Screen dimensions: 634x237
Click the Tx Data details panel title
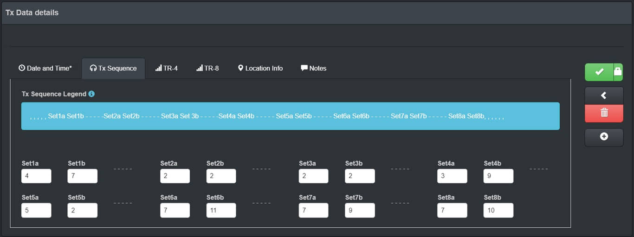[32, 13]
